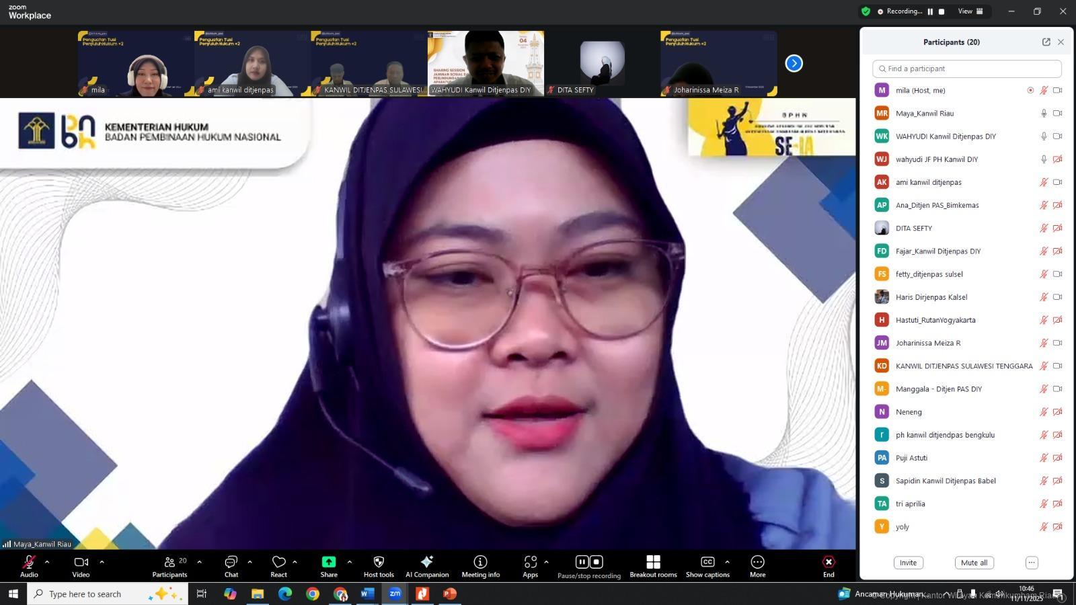Screen dimensions: 1076x605
Task: Toggle camera using Video button
Action: [81, 562]
